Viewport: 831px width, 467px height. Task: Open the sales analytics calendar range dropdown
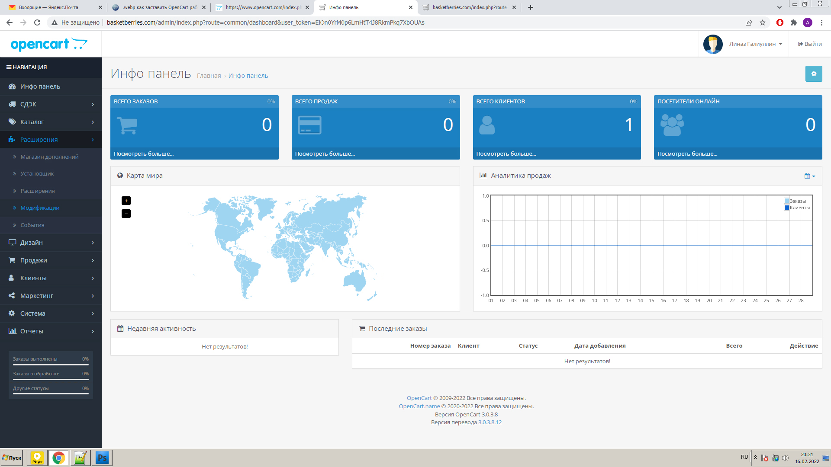tap(809, 176)
